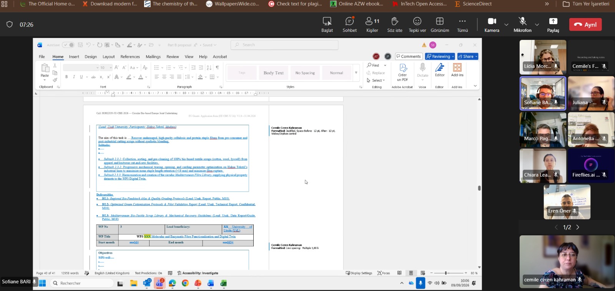
Task: Open the Layout ribbon tab
Action: coord(108,56)
